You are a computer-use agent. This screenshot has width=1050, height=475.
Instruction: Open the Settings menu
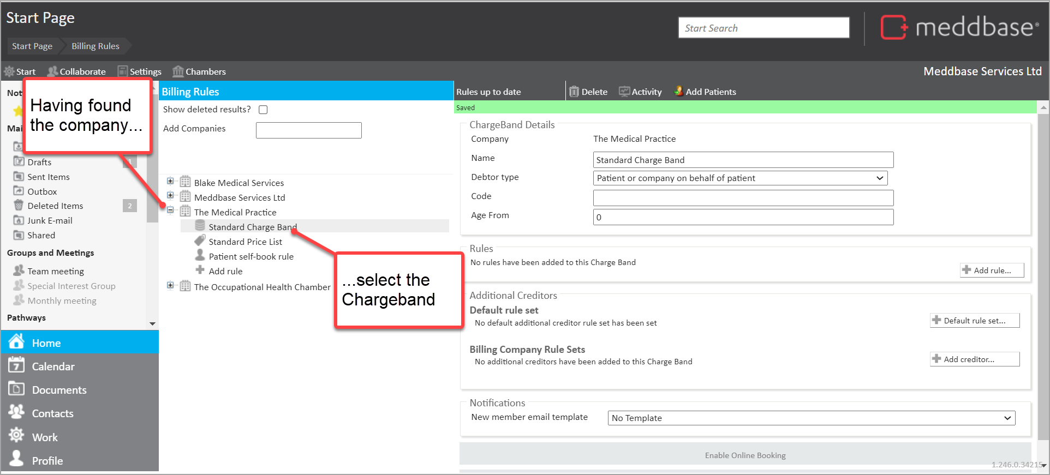coord(140,71)
